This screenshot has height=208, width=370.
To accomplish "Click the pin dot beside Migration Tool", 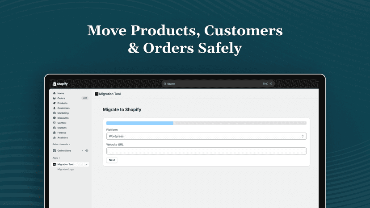I will pos(87,165).
